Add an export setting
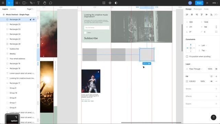The height and width of the screenshot is (124, 220). pyautogui.click(x=216, y=104)
